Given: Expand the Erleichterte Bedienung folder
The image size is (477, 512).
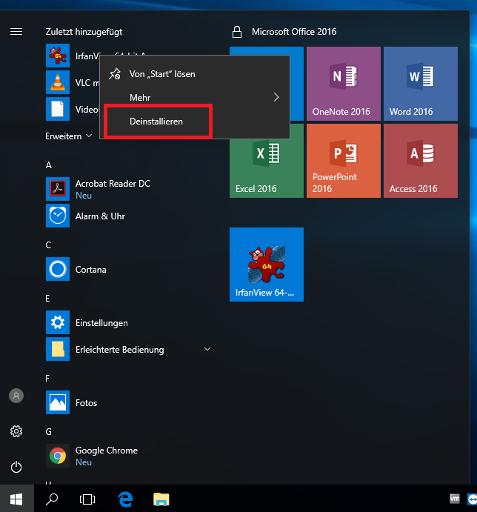Looking at the screenshot, I should [207, 349].
